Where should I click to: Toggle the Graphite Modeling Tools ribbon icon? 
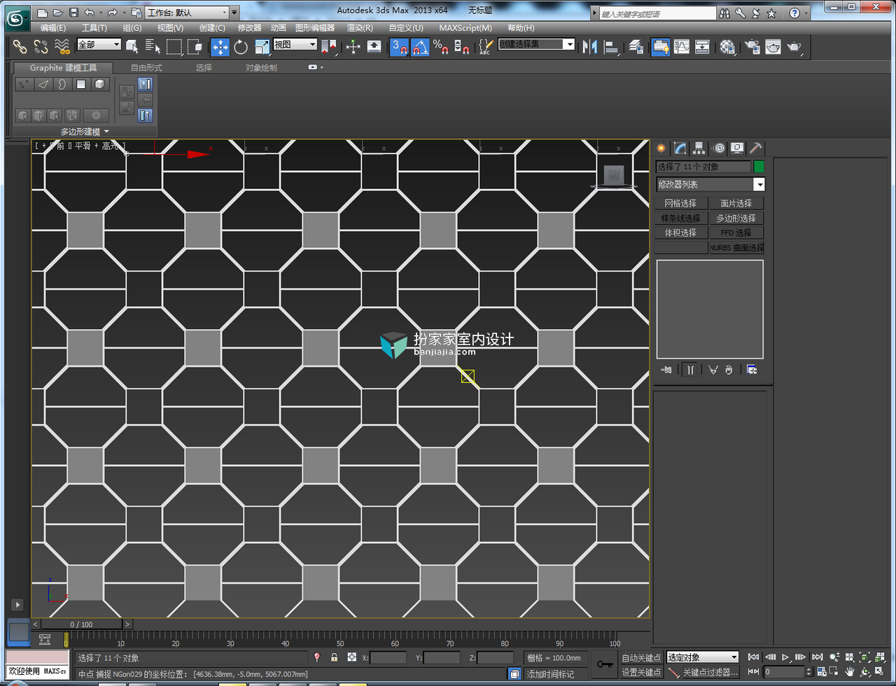tap(660, 47)
